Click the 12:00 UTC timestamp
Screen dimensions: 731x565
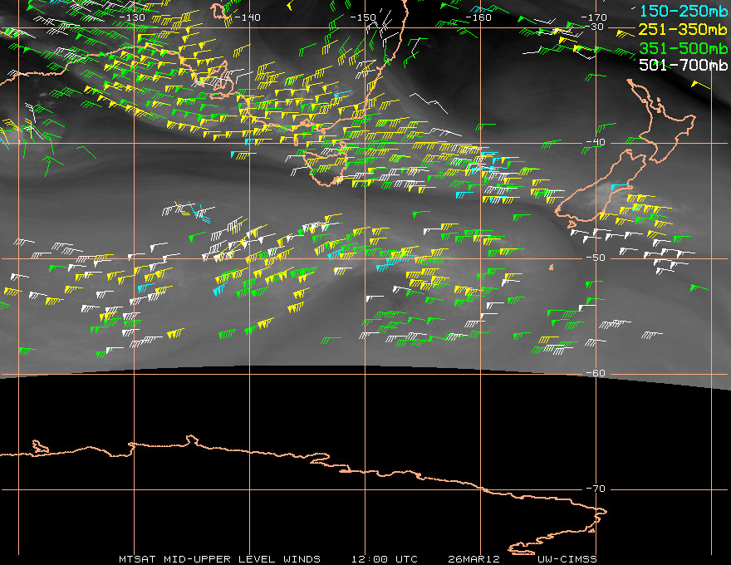(385, 558)
